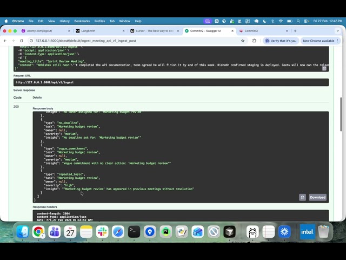Click the Focus moon icon in the menu bar

264,21
